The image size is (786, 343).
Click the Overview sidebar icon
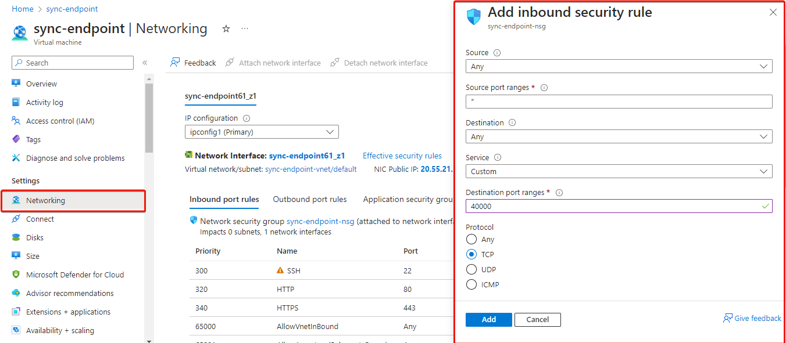tap(16, 84)
